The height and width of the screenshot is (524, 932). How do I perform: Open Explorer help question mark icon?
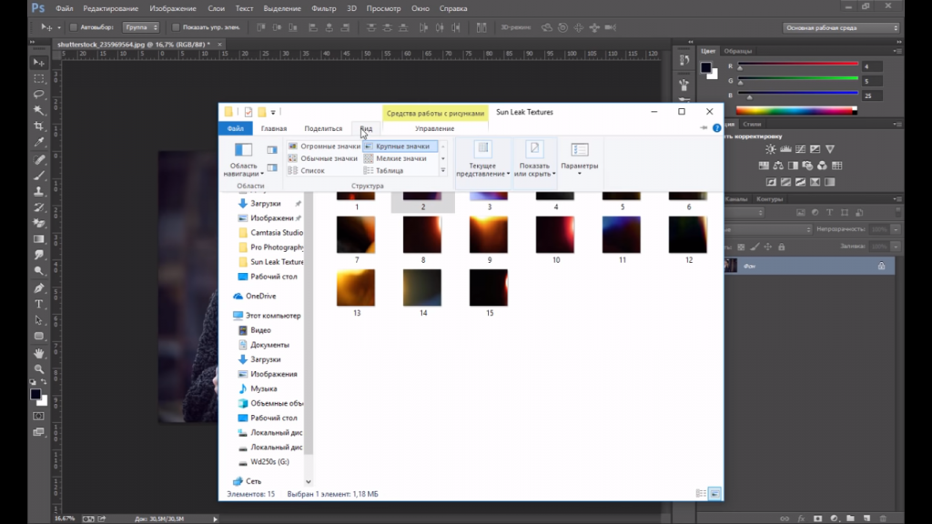point(717,128)
